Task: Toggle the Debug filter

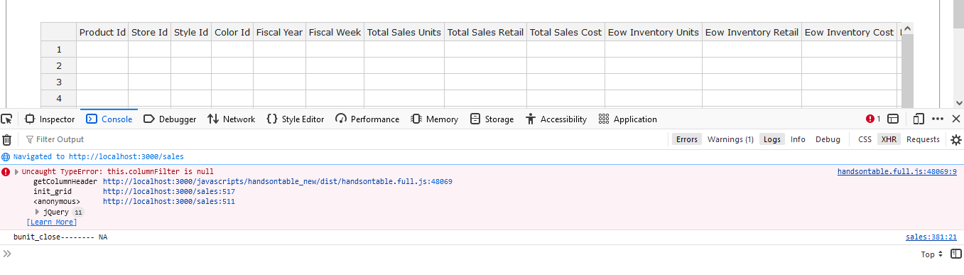Action: pos(828,139)
